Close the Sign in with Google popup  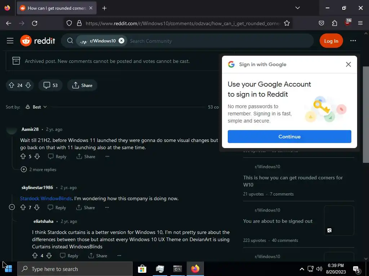click(x=348, y=64)
